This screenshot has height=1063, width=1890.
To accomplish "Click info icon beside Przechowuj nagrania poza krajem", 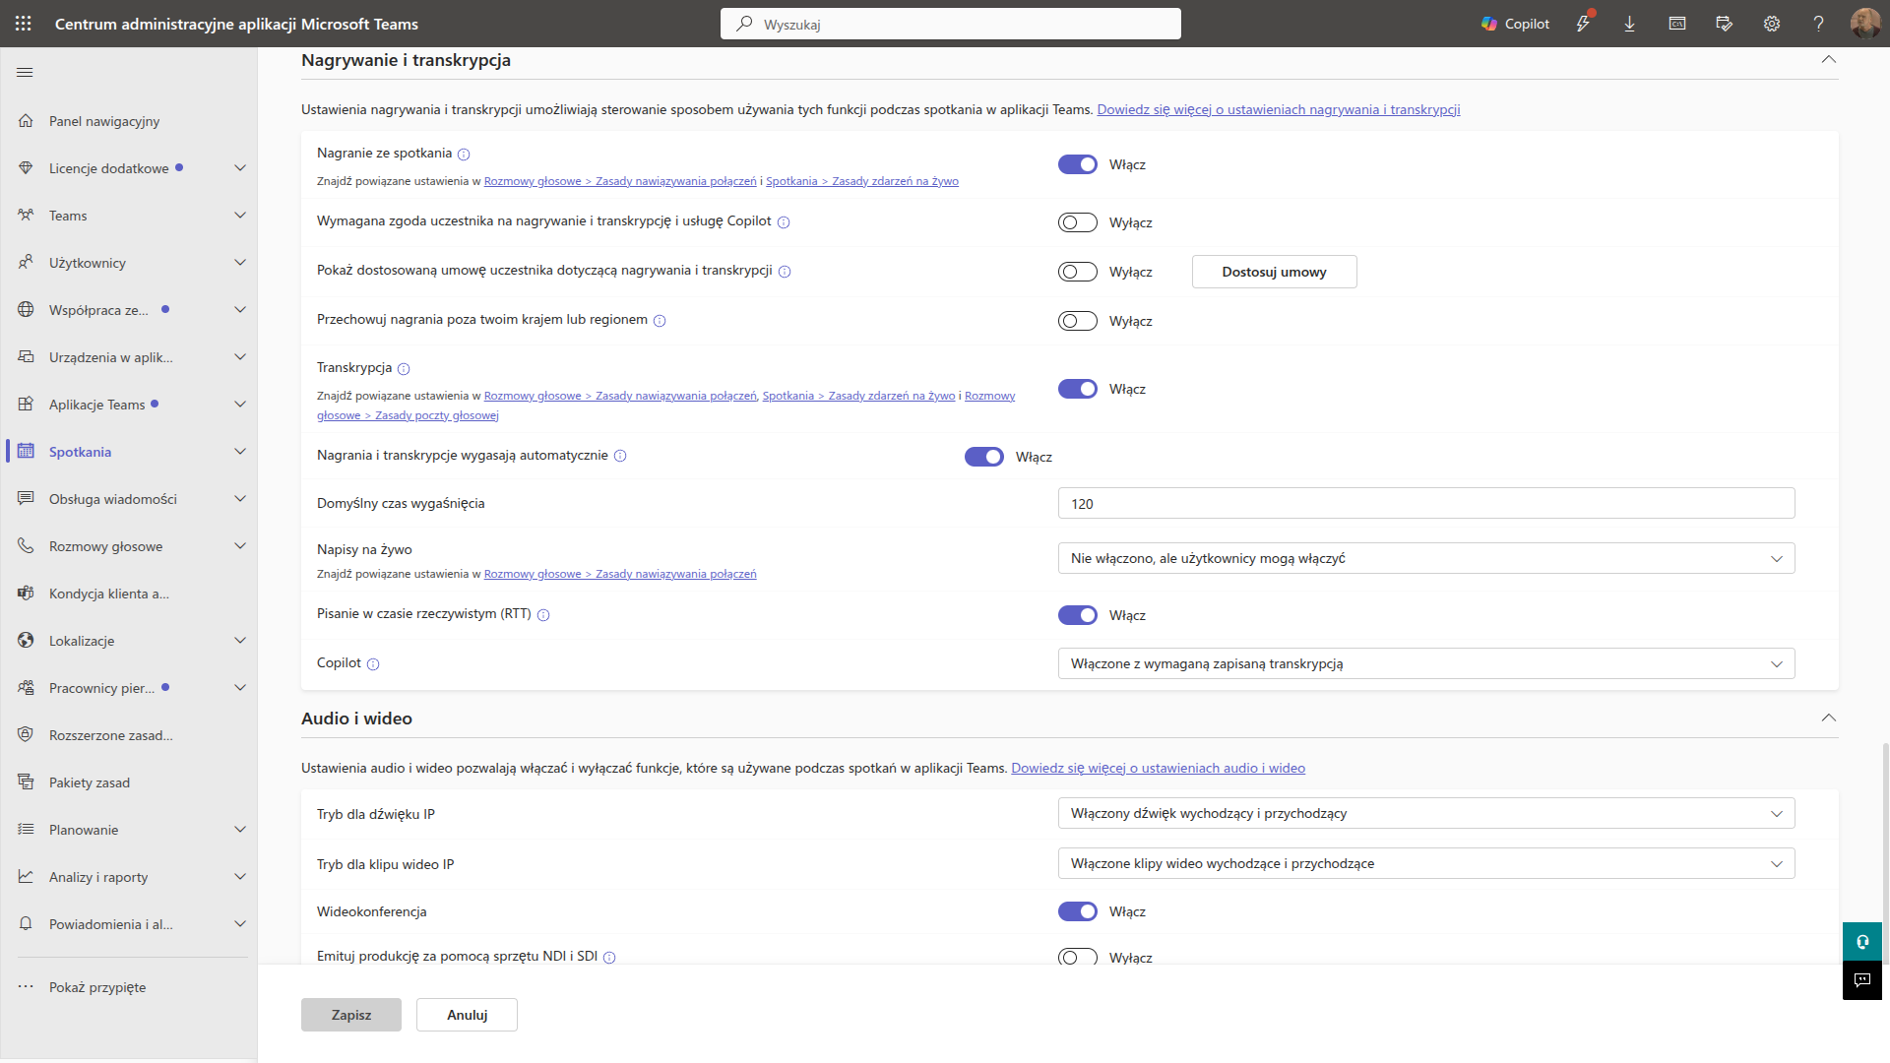I will (x=660, y=321).
